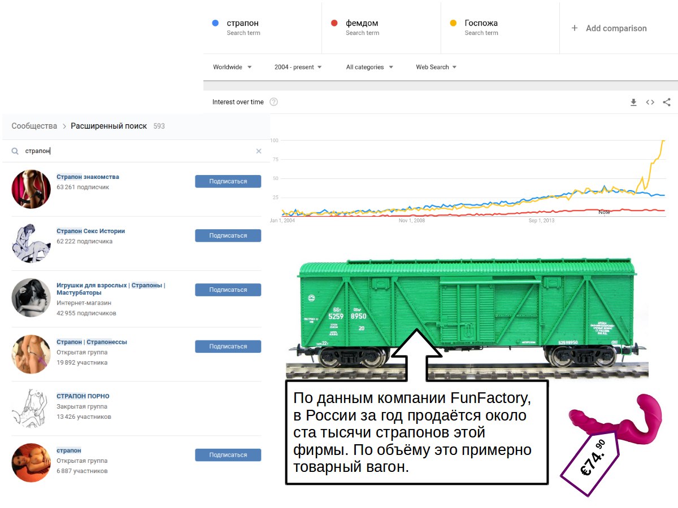678x508 pixels.
Task: Download the Interest over time chart data
Action: [633, 102]
